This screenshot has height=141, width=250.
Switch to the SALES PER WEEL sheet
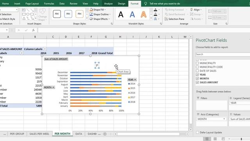pyautogui.click(x=39, y=134)
